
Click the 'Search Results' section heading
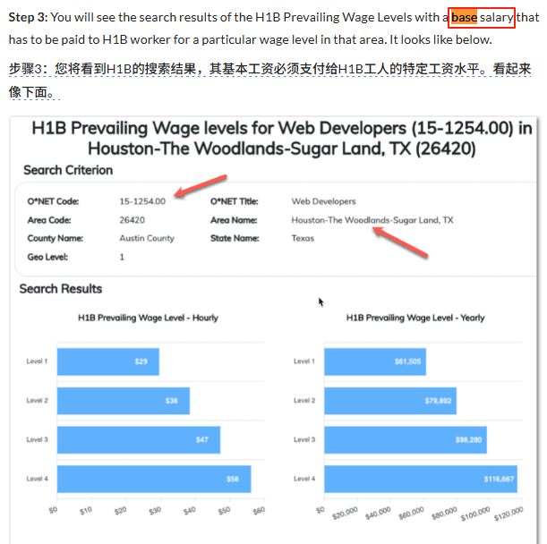pyautogui.click(x=61, y=289)
